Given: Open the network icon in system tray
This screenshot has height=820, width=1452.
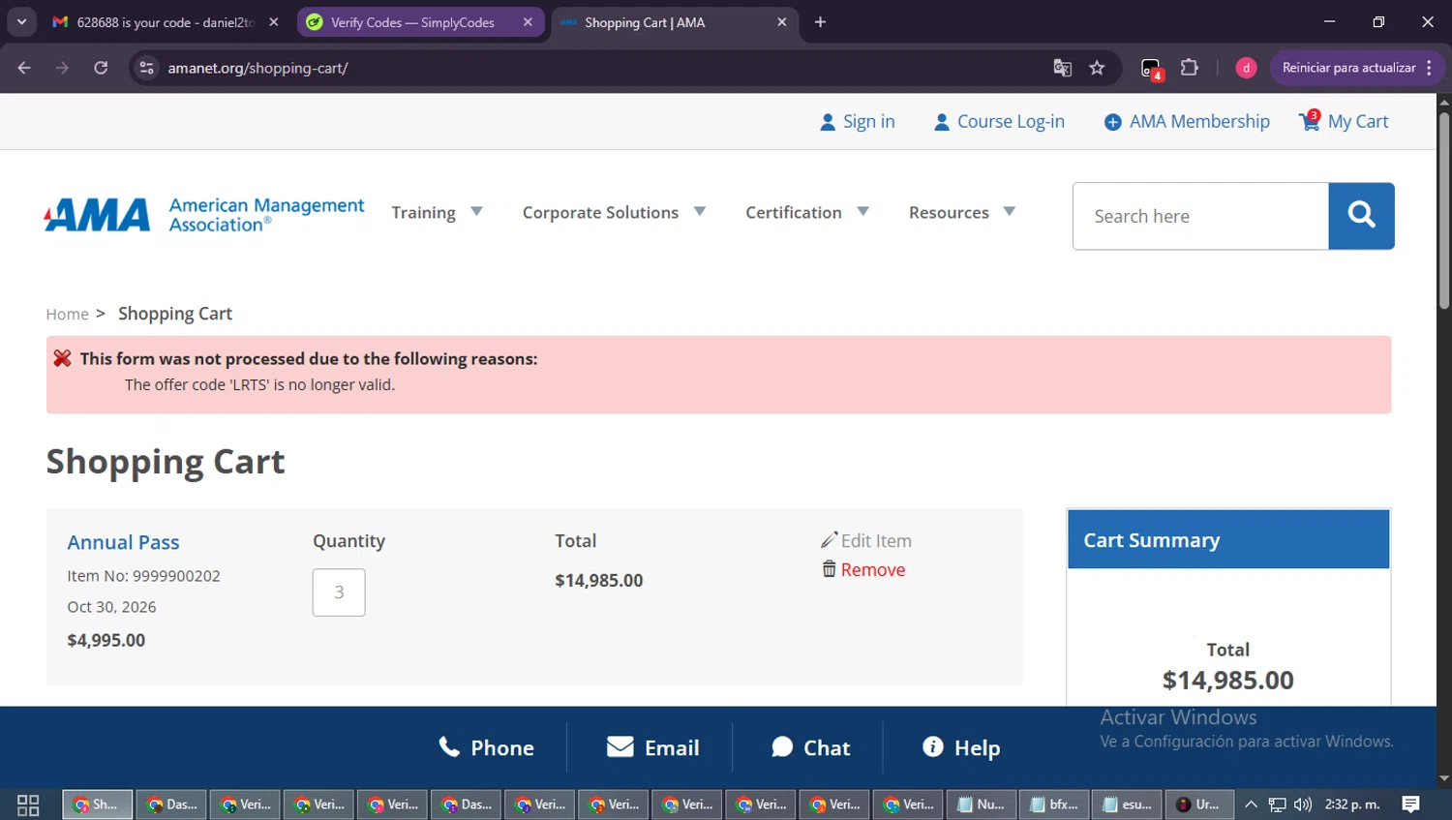Looking at the screenshot, I should 1277,805.
